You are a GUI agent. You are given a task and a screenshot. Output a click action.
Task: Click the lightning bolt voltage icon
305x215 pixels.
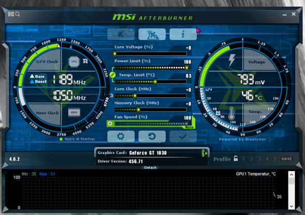click(x=232, y=60)
